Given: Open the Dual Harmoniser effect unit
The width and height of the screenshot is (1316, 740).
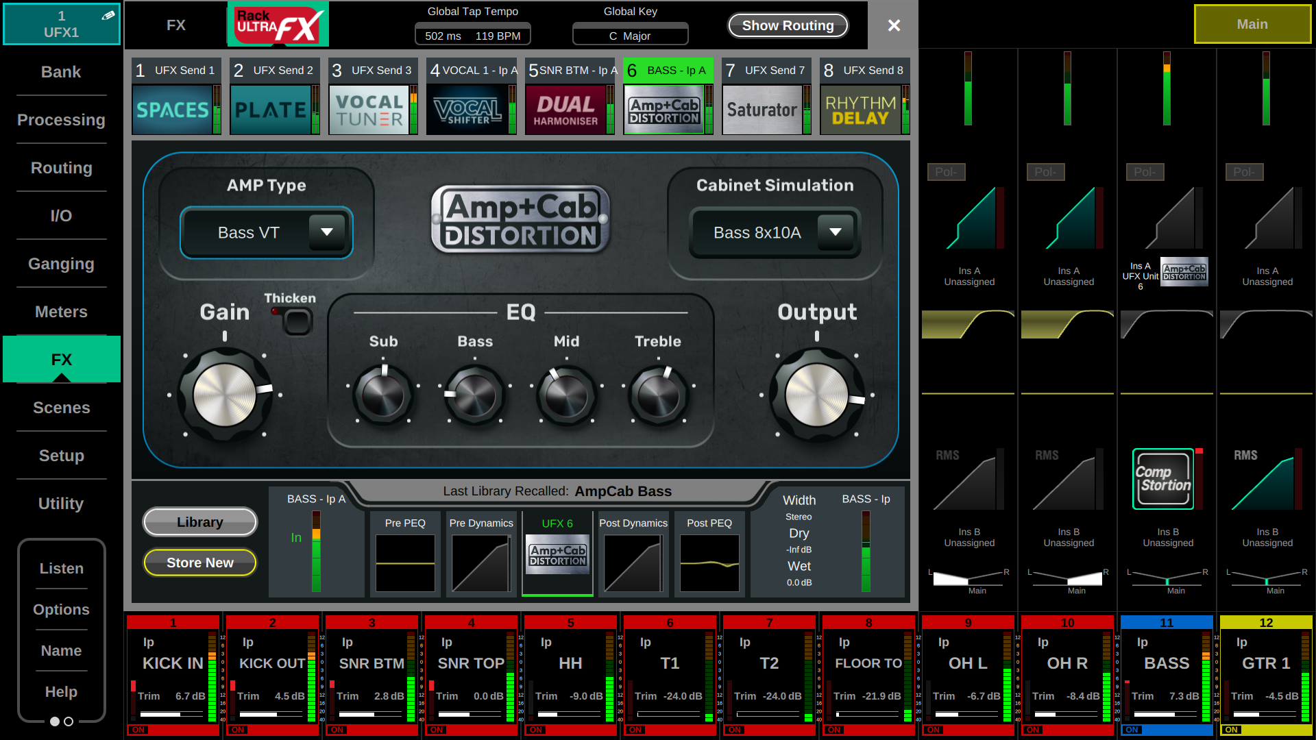Looking at the screenshot, I should pyautogui.click(x=565, y=110).
